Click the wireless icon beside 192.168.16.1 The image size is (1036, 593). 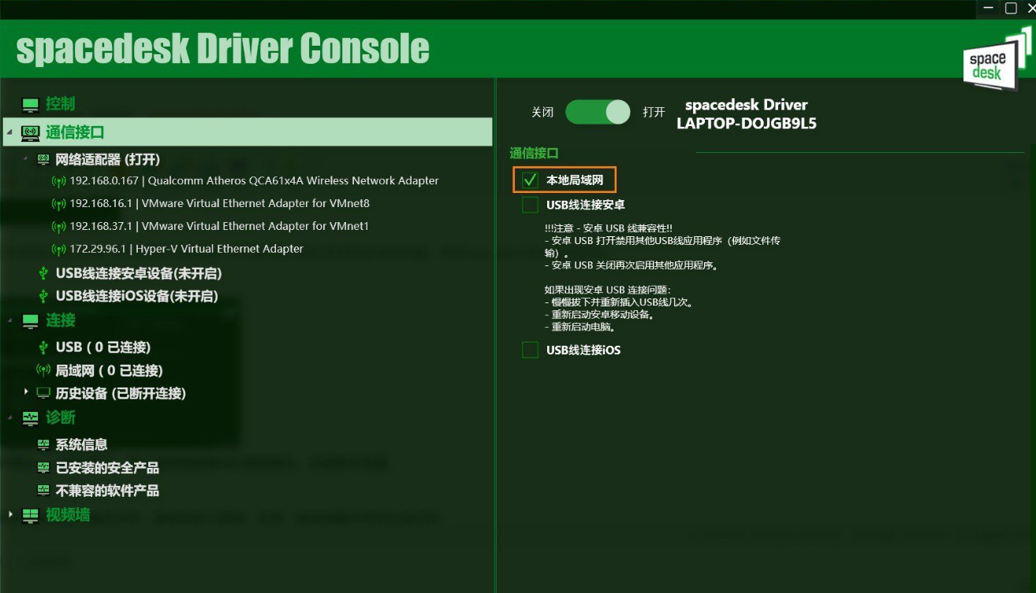58,204
